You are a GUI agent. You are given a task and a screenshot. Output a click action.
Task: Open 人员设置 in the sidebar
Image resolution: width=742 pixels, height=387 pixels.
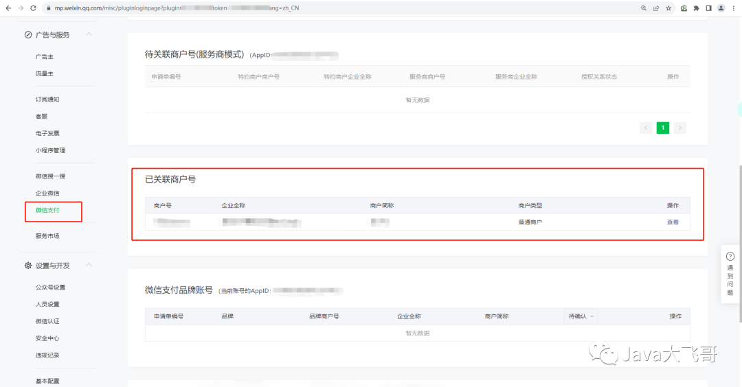pyautogui.click(x=47, y=304)
